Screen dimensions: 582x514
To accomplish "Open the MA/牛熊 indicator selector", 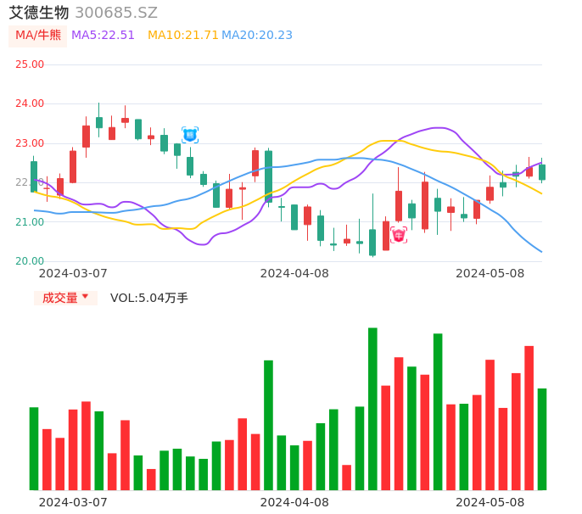I will [38, 36].
